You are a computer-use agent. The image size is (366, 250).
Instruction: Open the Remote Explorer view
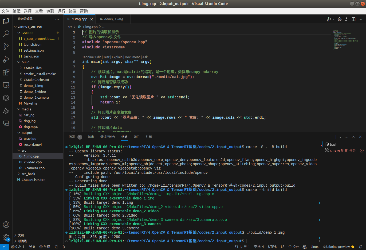6,85
